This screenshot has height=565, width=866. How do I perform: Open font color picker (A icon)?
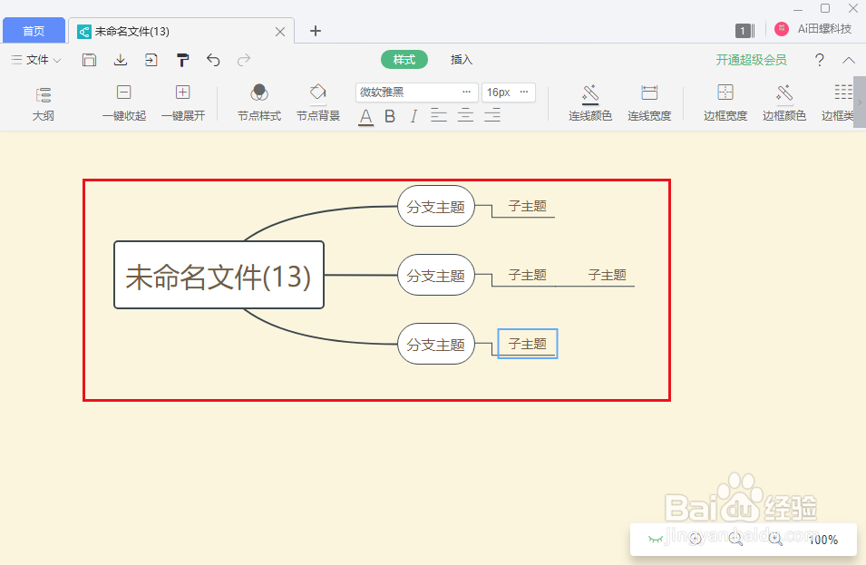[x=365, y=116]
